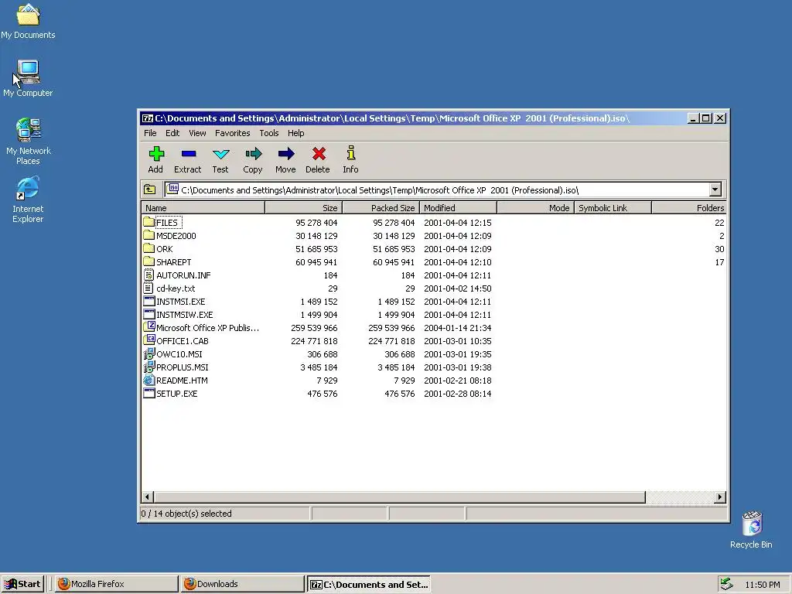The width and height of the screenshot is (792, 594).
Task: Select the ORK folder icon
Action: click(148, 248)
